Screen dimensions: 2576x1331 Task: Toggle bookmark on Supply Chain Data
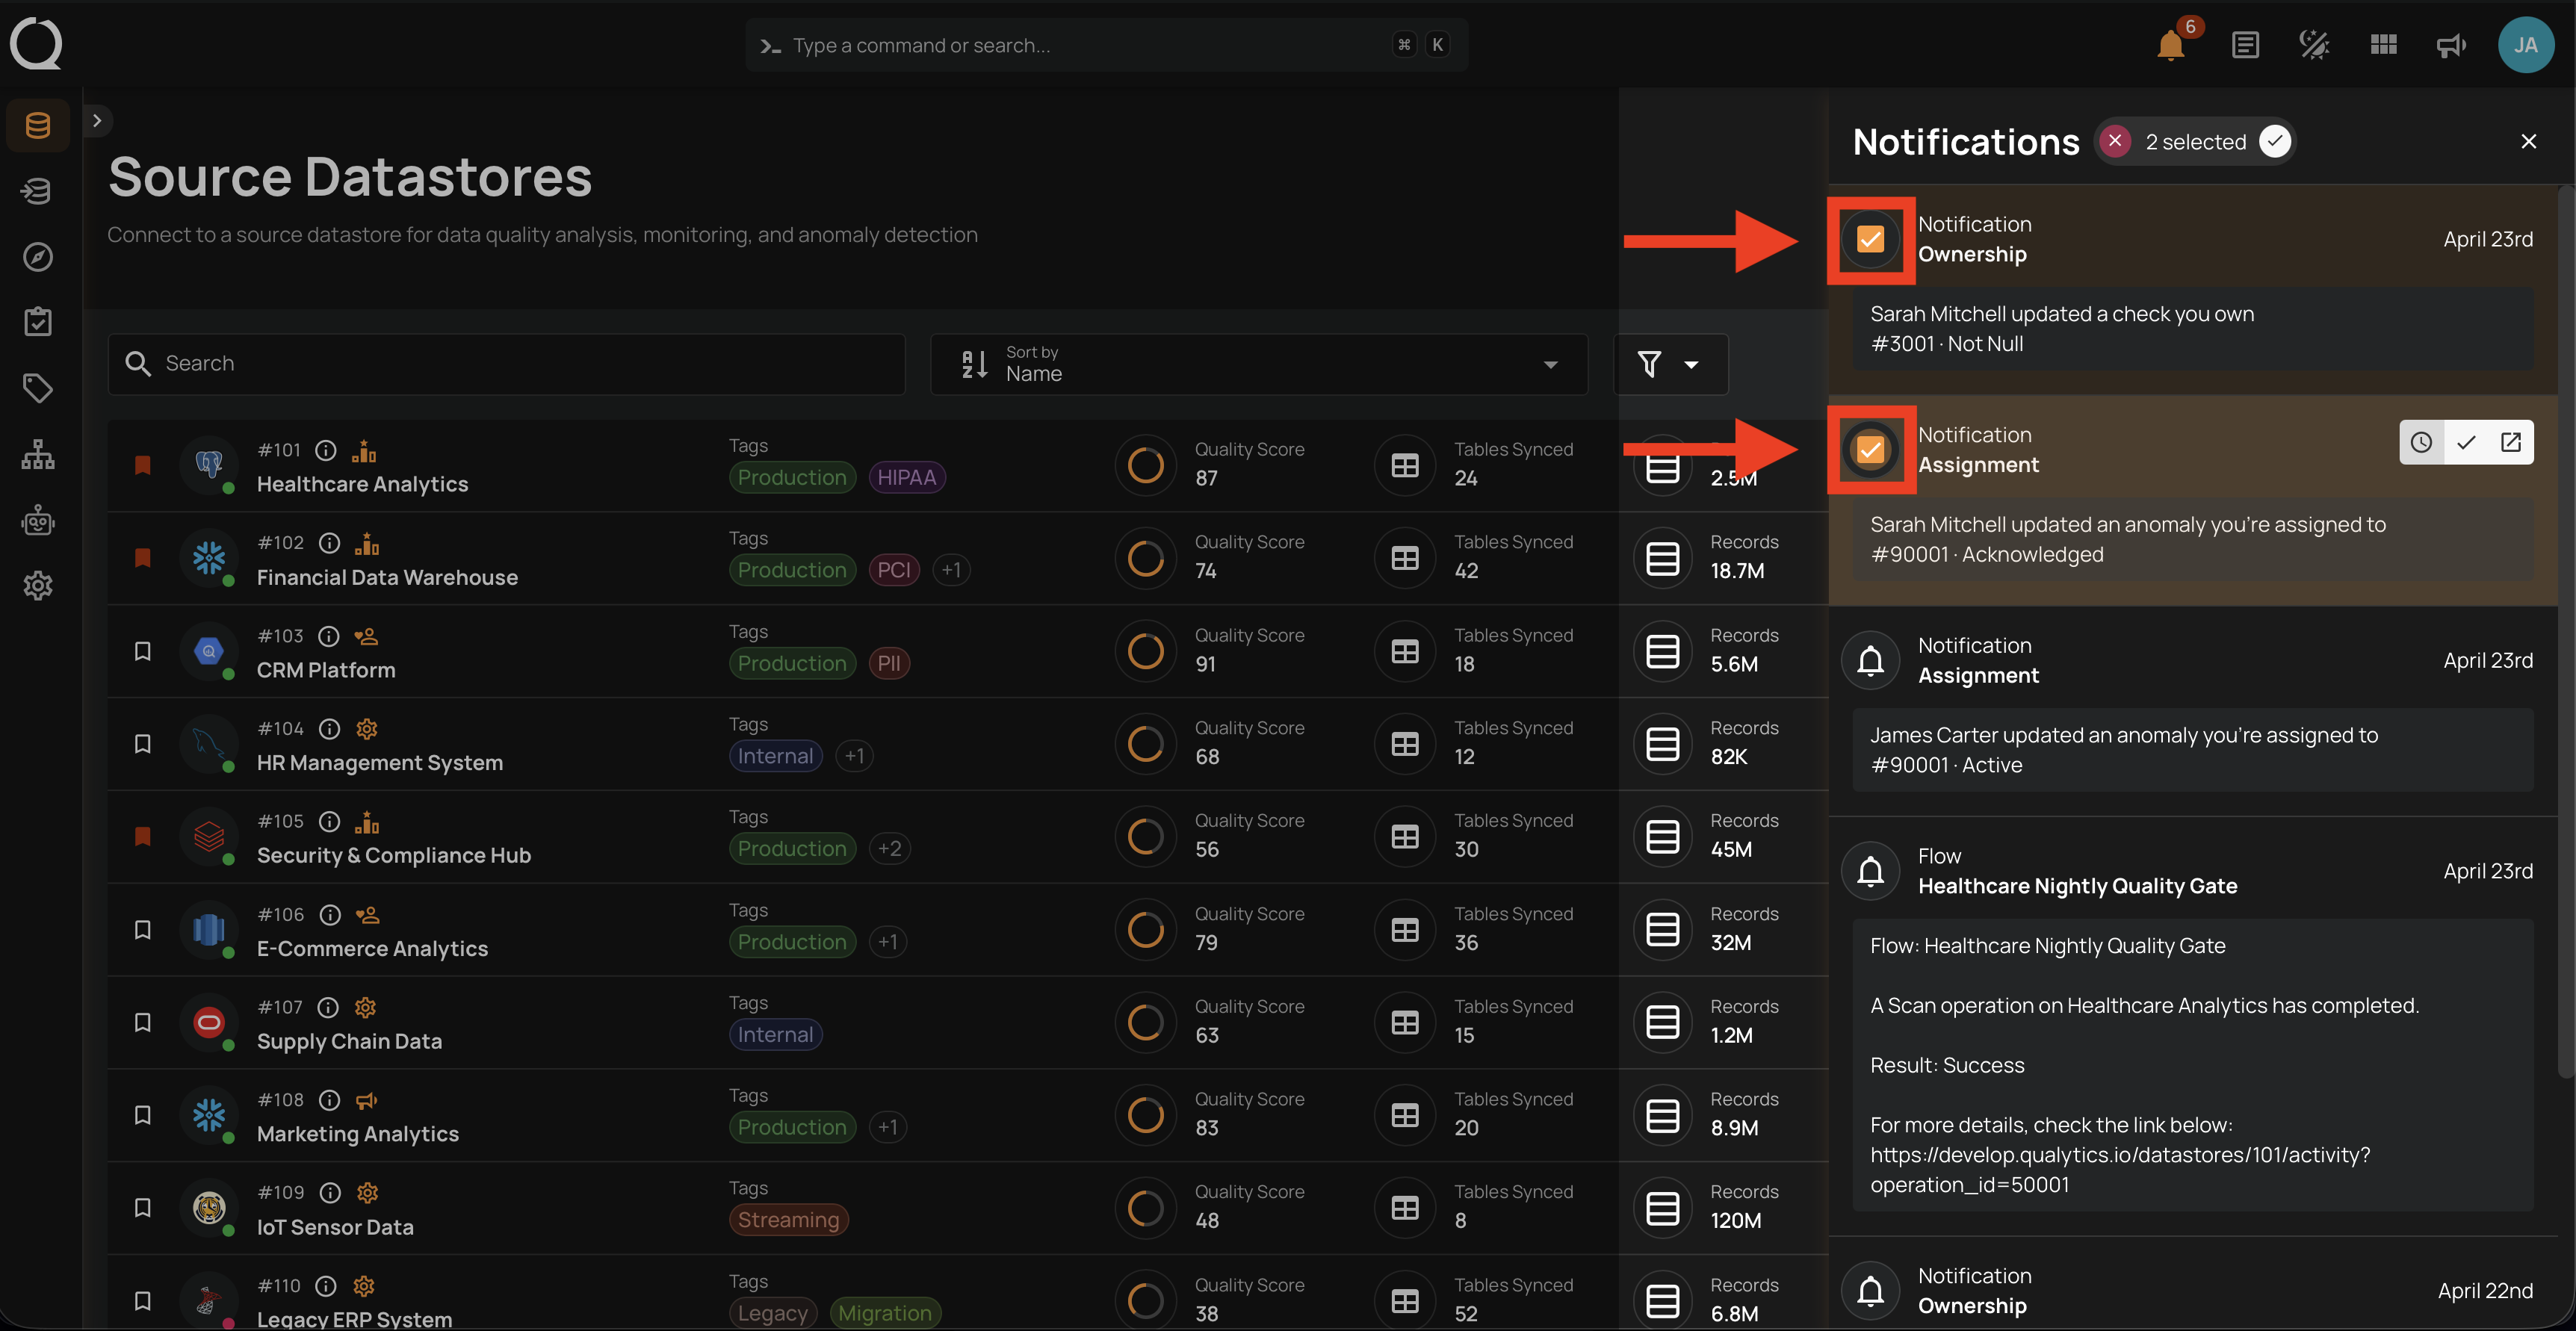143,1022
